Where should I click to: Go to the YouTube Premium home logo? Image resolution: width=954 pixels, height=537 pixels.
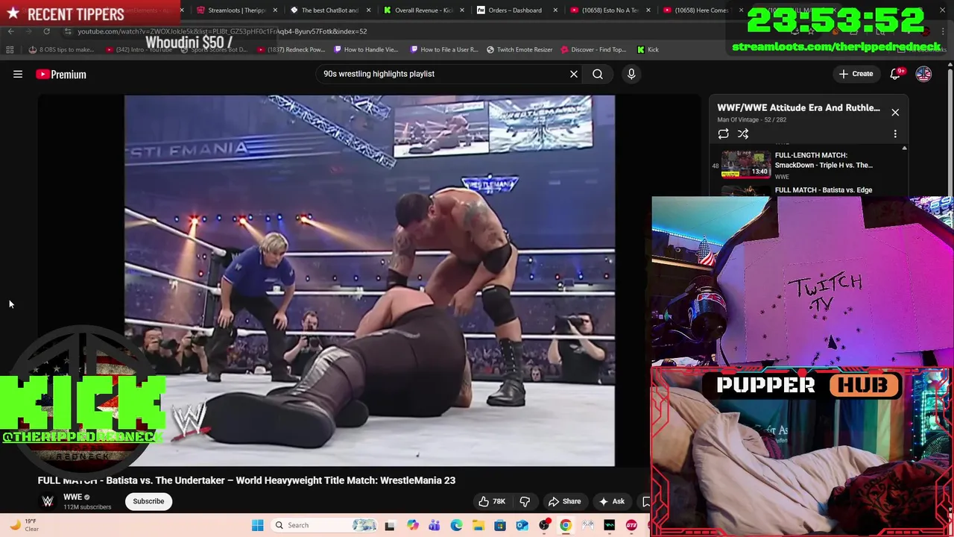61,74
